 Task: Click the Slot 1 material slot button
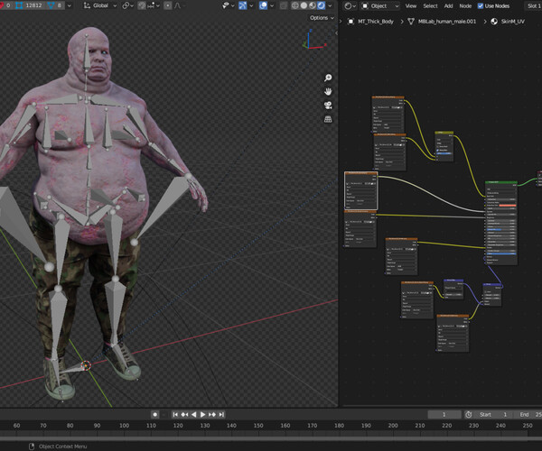click(x=533, y=6)
